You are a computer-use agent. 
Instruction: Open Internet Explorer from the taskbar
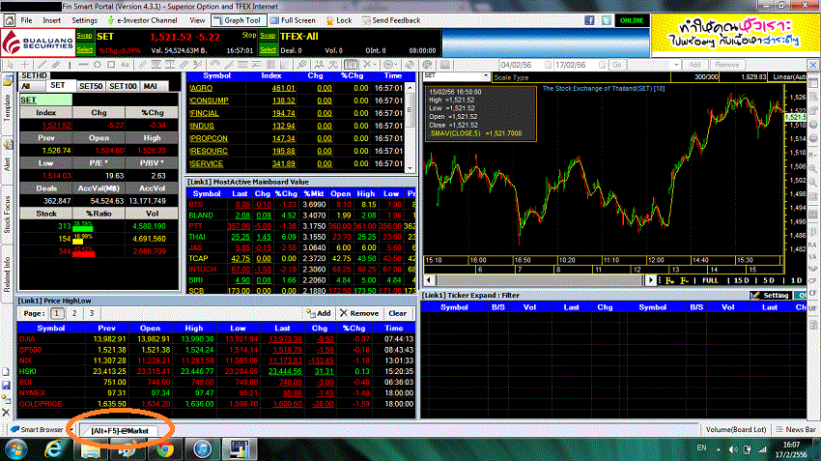pos(53,449)
